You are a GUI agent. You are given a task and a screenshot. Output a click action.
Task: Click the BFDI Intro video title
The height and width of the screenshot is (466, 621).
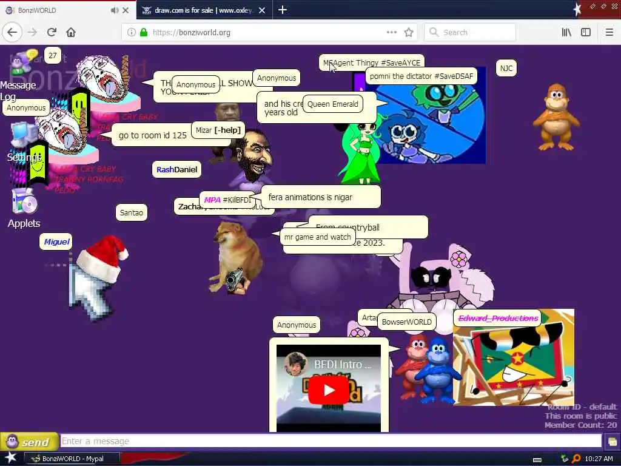coord(343,364)
